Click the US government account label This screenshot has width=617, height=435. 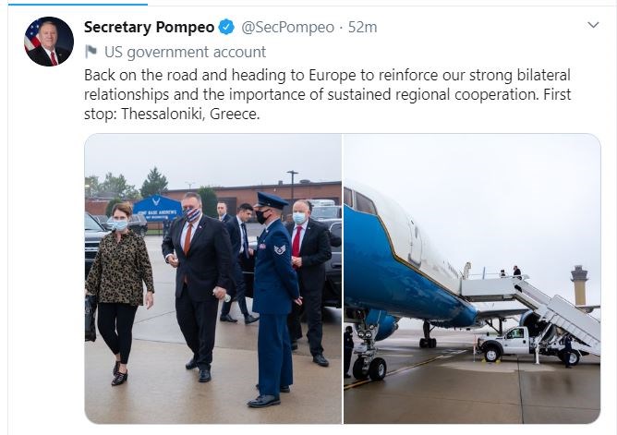pos(185,52)
